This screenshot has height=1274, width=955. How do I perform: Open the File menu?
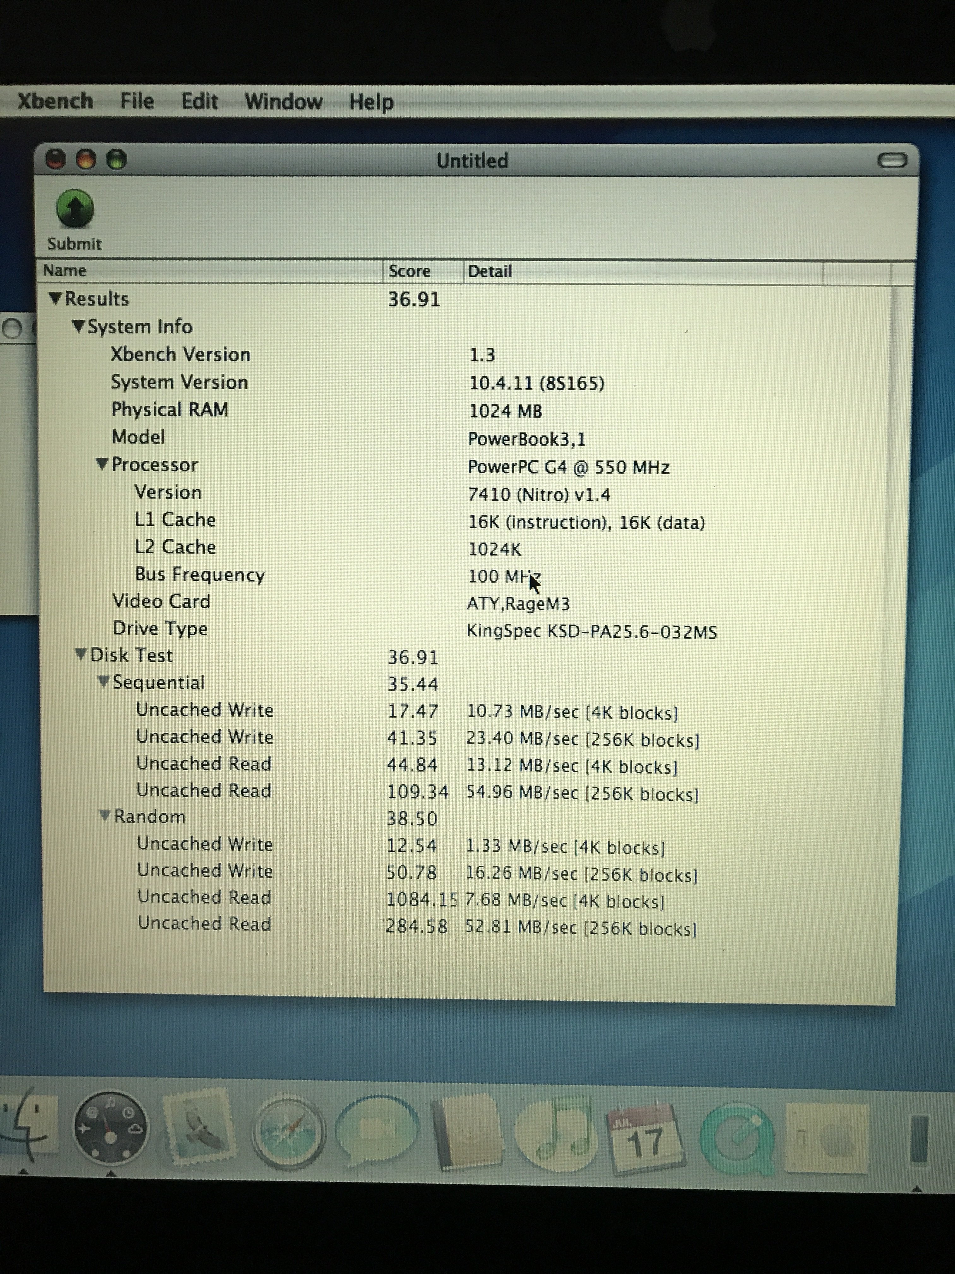[x=137, y=101]
